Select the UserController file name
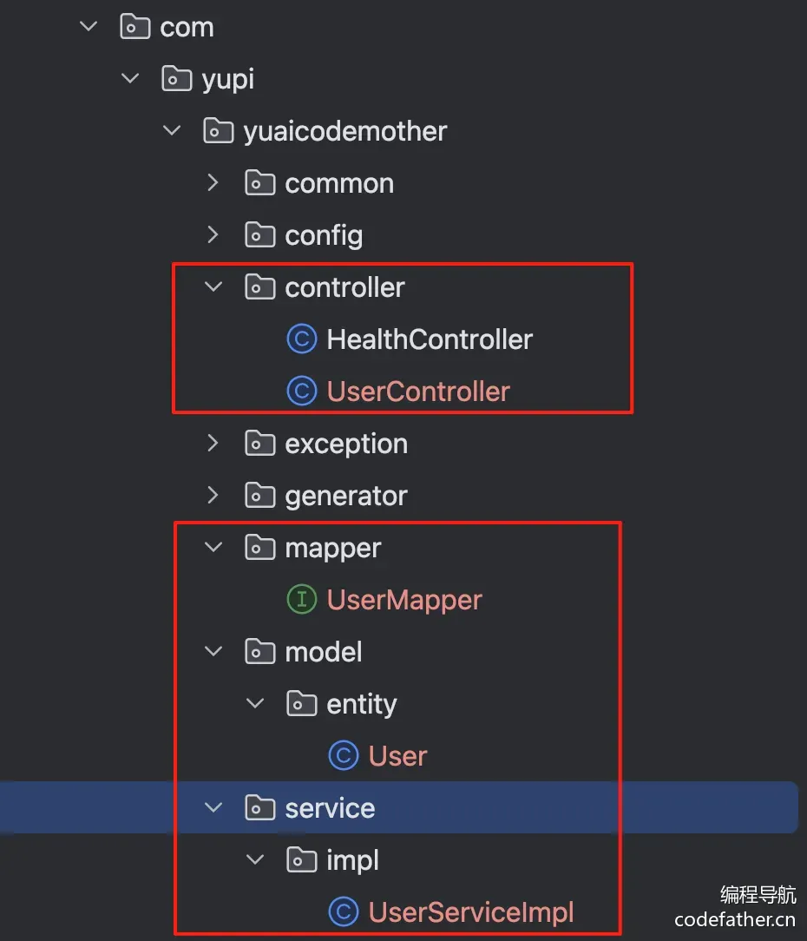This screenshot has height=941, width=807. (418, 392)
